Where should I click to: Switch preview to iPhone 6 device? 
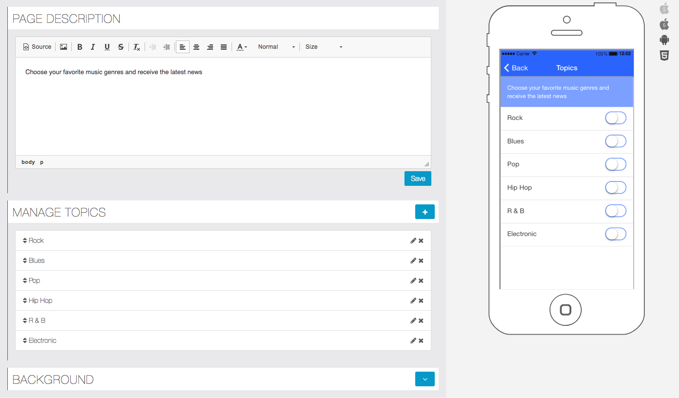(664, 24)
